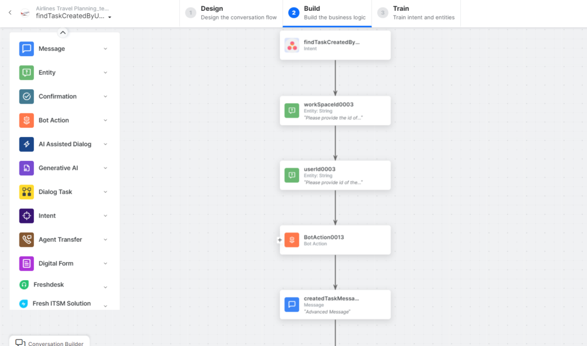Select the Digital Form icon

pyautogui.click(x=26, y=263)
